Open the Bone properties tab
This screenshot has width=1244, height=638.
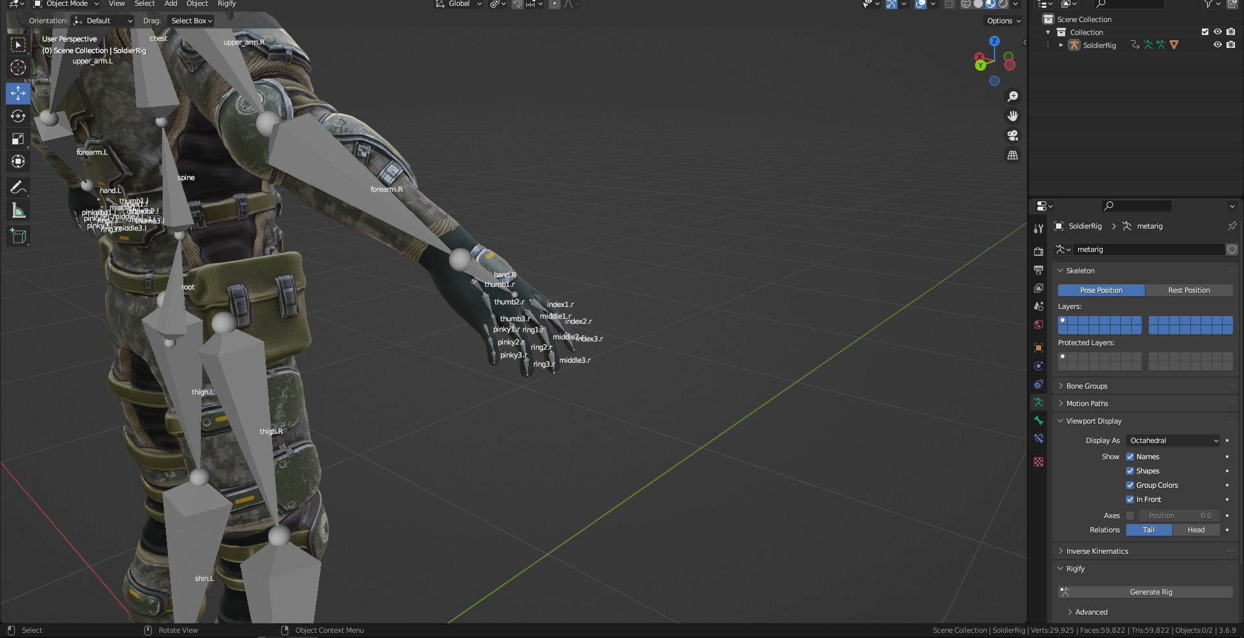[1039, 420]
